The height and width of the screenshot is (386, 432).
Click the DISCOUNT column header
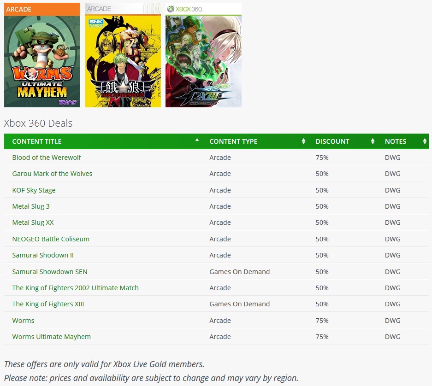pyautogui.click(x=342, y=141)
